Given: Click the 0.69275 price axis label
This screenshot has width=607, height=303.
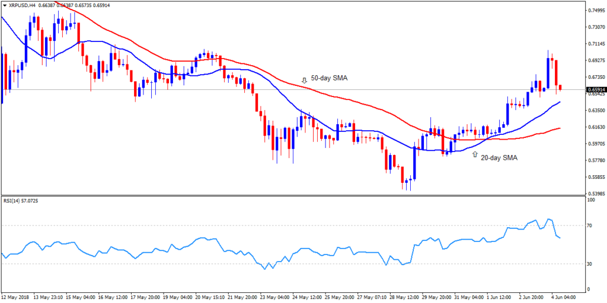Looking at the screenshot, I should [595, 60].
